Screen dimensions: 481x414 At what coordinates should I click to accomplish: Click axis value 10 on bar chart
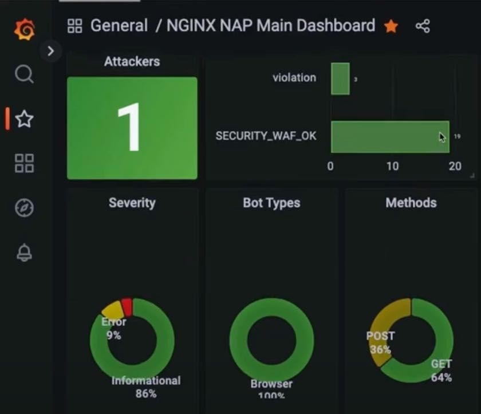[x=392, y=166]
